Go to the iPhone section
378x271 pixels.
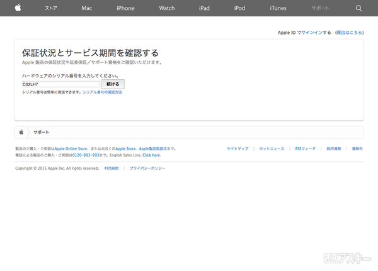pyautogui.click(x=125, y=8)
